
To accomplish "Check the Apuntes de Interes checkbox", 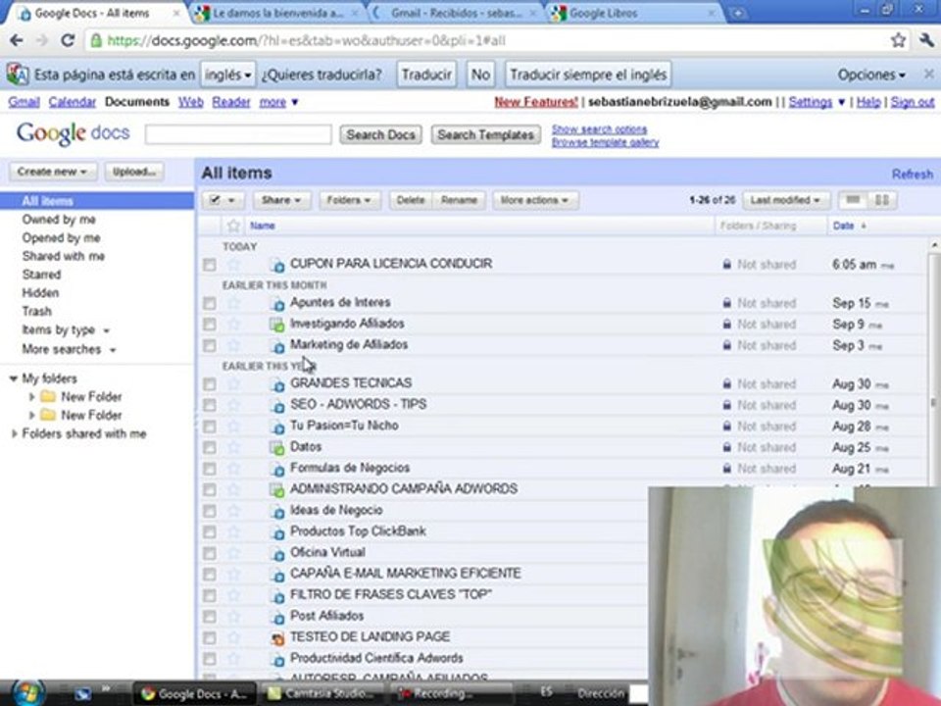I will coord(210,303).
